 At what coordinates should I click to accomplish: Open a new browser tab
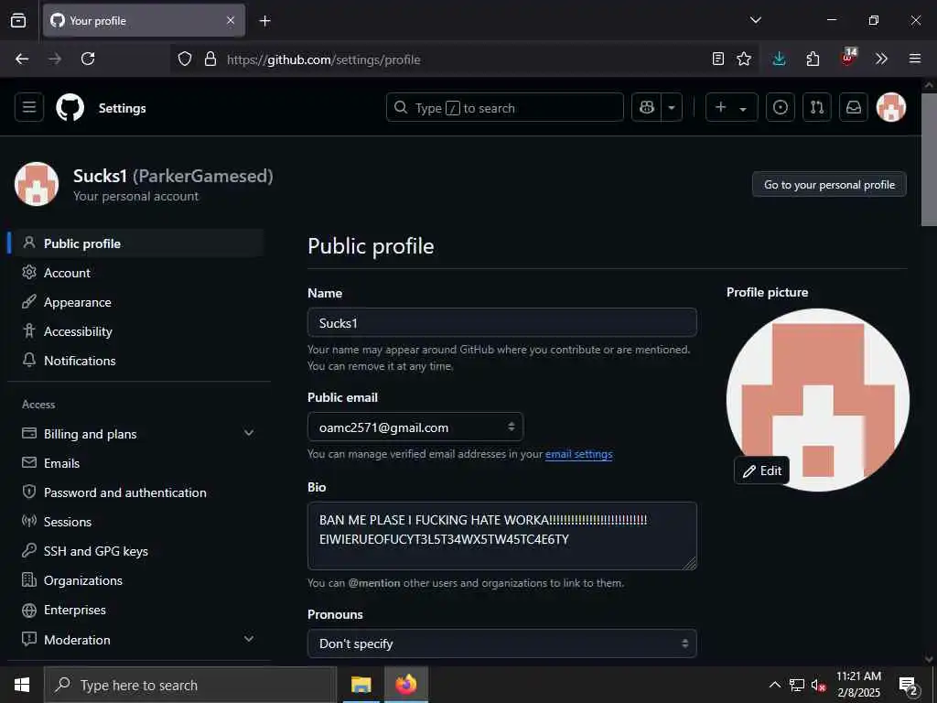coord(264,21)
